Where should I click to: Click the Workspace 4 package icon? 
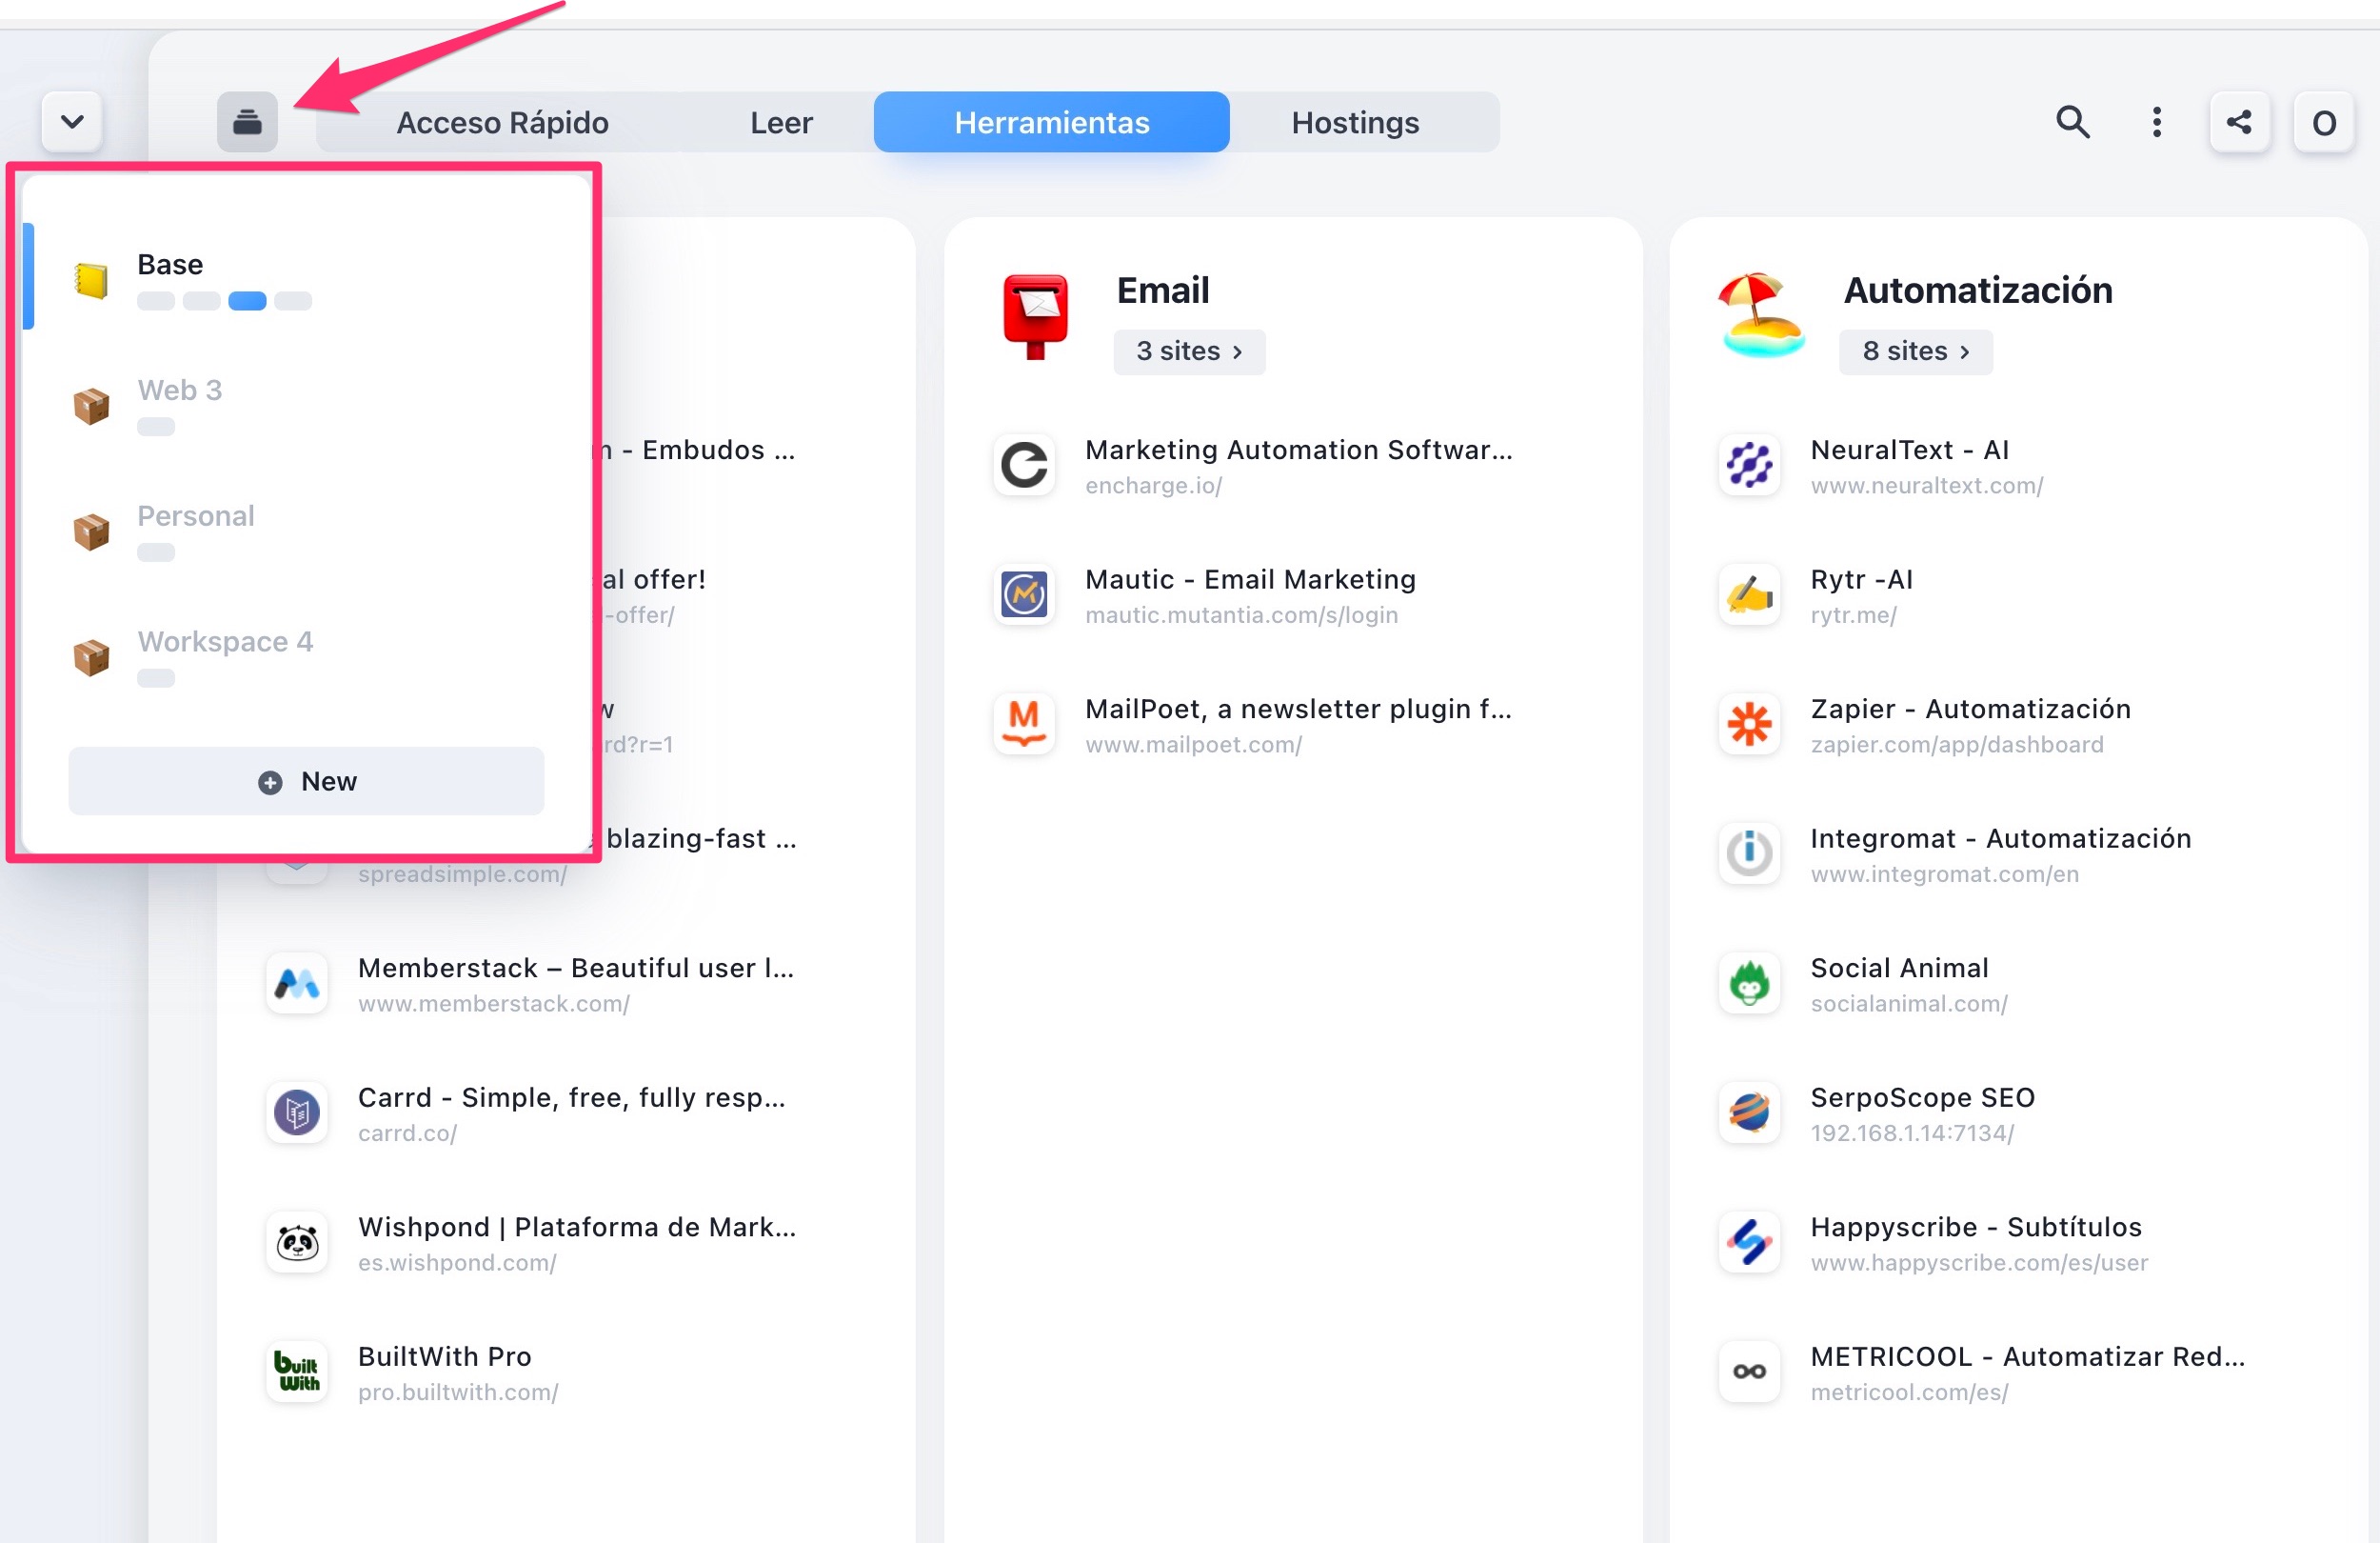coord(91,657)
